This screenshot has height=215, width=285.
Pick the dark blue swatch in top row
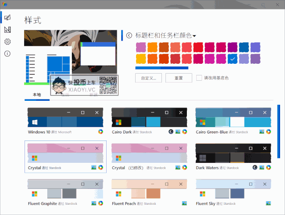(x=244, y=47)
